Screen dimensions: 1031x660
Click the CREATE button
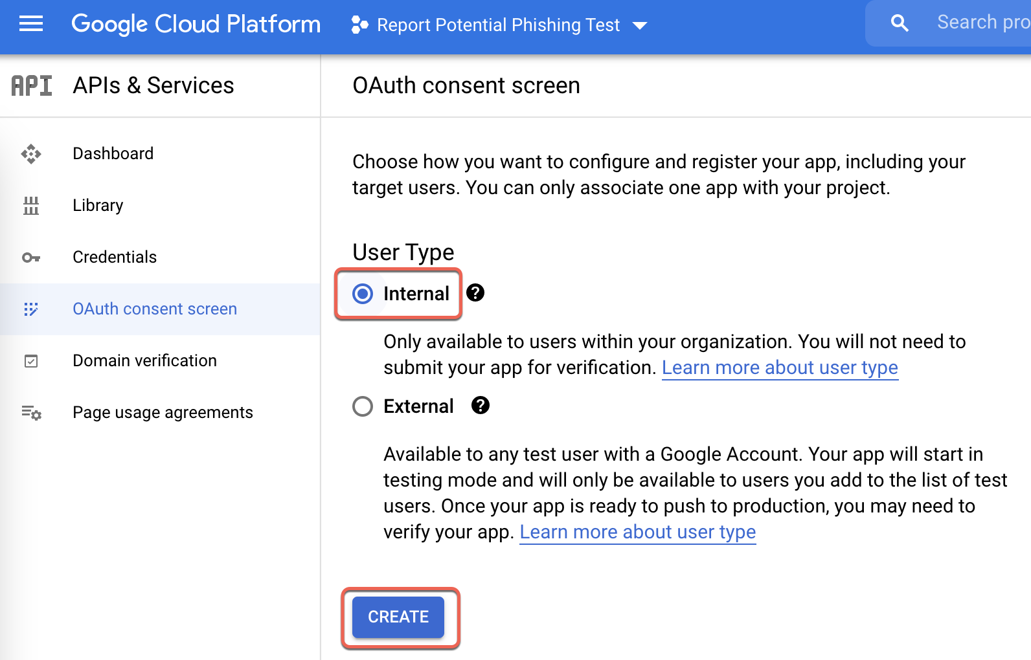coord(398,617)
